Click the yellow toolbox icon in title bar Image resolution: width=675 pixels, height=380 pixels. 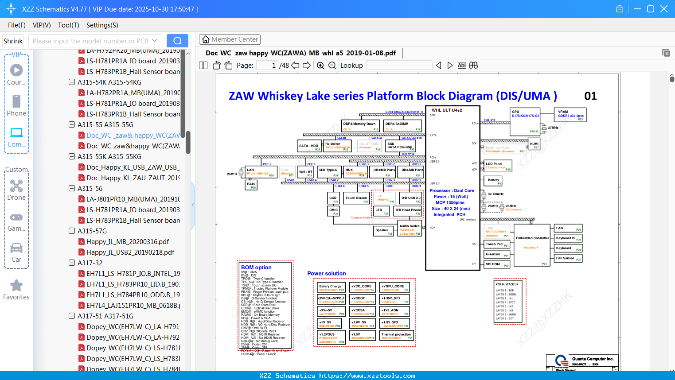(620, 9)
